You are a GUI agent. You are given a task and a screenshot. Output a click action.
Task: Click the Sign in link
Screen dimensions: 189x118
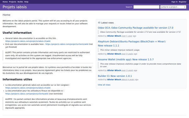[x=175, y=2]
